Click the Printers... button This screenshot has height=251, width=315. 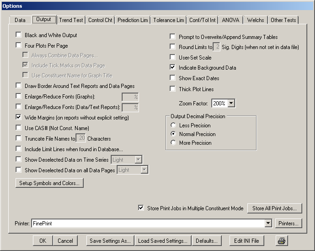pos(289,224)
